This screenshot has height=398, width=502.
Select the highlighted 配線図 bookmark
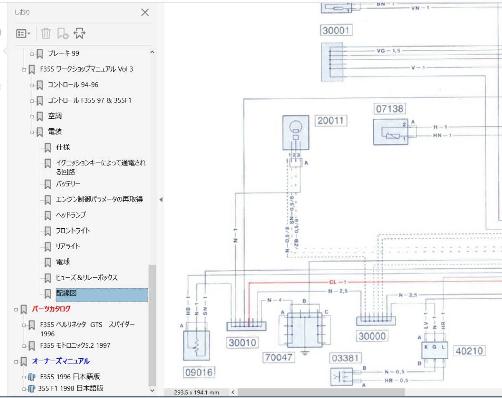click(x=102, y=295)
